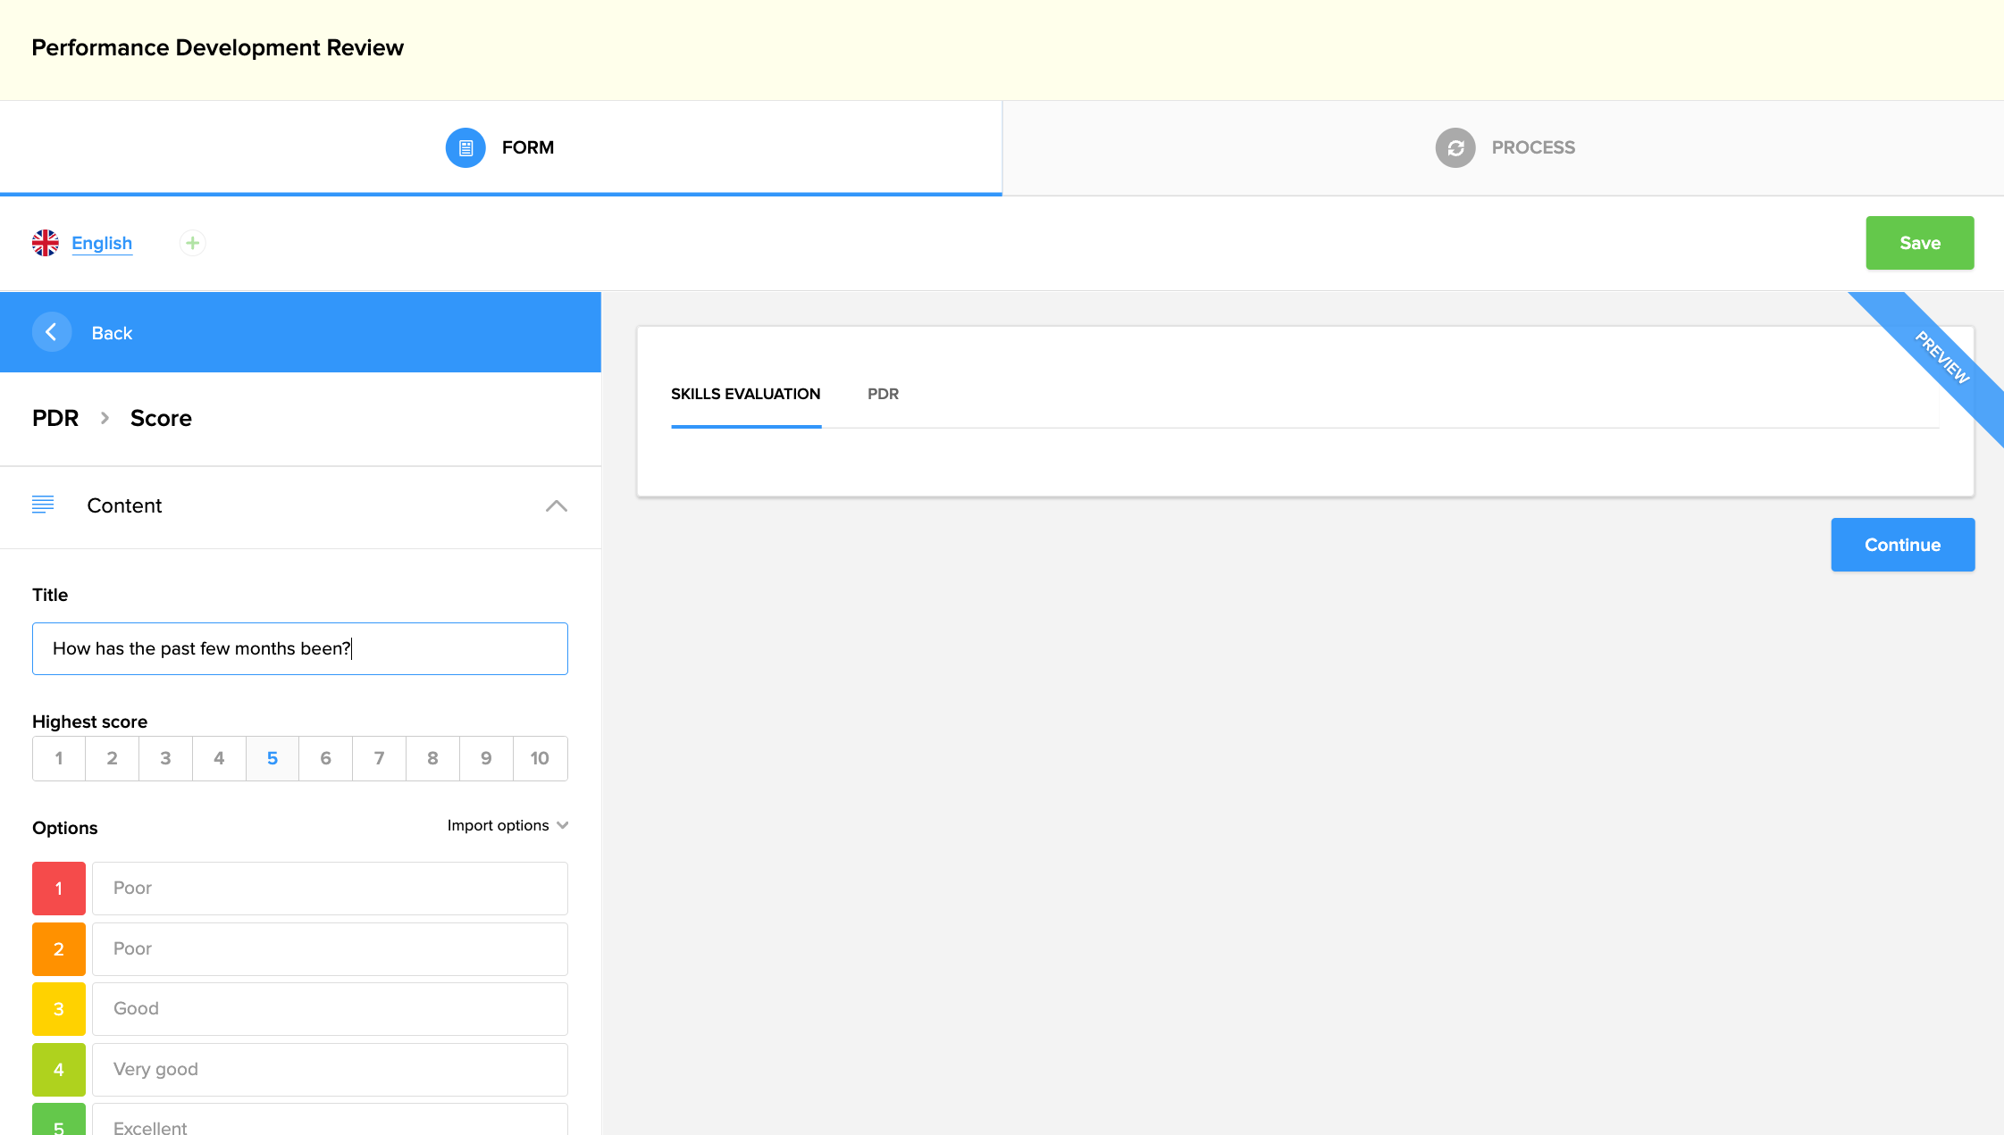Click the red option 1 color swatch
The width and height of the screenshot is (2004, 1135).
tap(59, 888)
